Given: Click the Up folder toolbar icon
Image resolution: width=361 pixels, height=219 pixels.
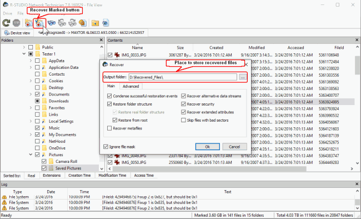Looking at the screenshot, I should (x=95, y=23).
